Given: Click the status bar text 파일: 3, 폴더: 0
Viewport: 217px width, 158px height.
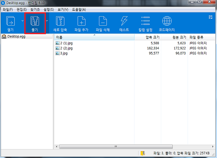Looking at the screenshot, I should click(x=165, y=153).
